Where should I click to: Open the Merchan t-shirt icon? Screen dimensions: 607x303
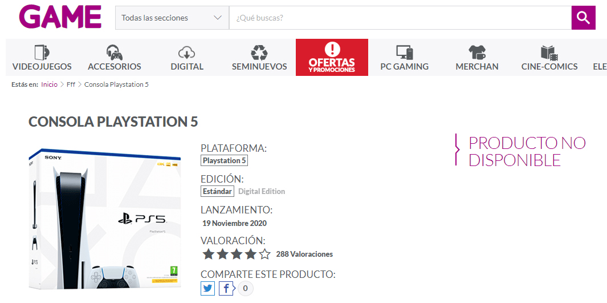pos(476,52)
